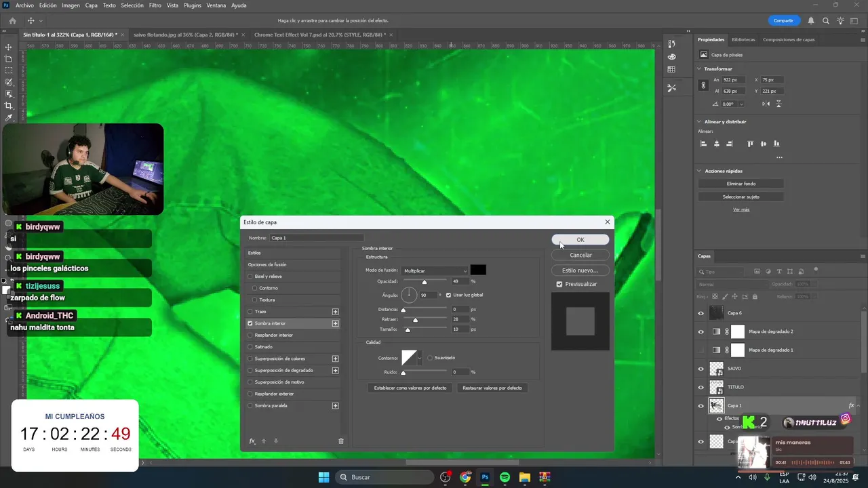This screenshot has height=488, width=868.
Task: Delete effect with trash icon in dialog
Action: click(x=341, y=441)
